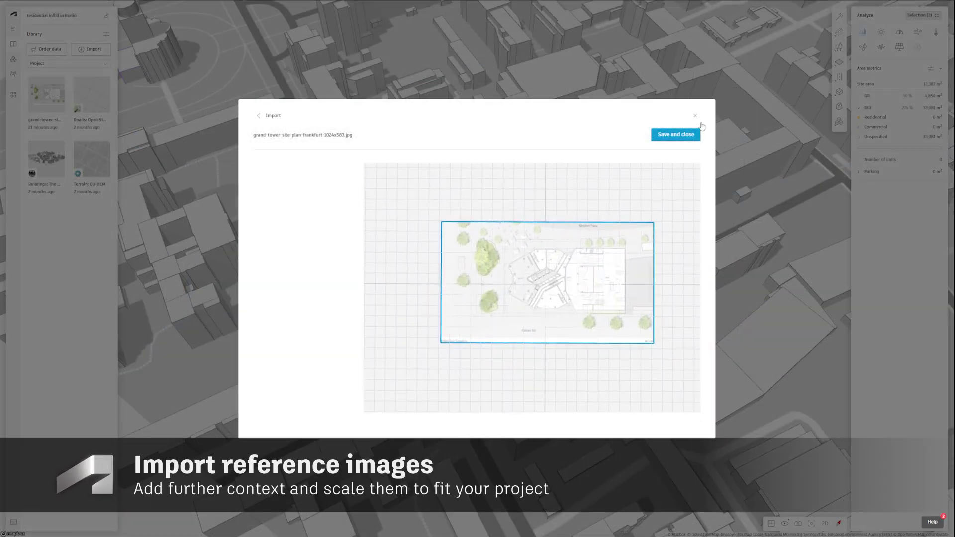Select the Buildings dataset thumbnail
Viewport: 955px width, 537px height.
pyautogui.click(x=46, y=159)
